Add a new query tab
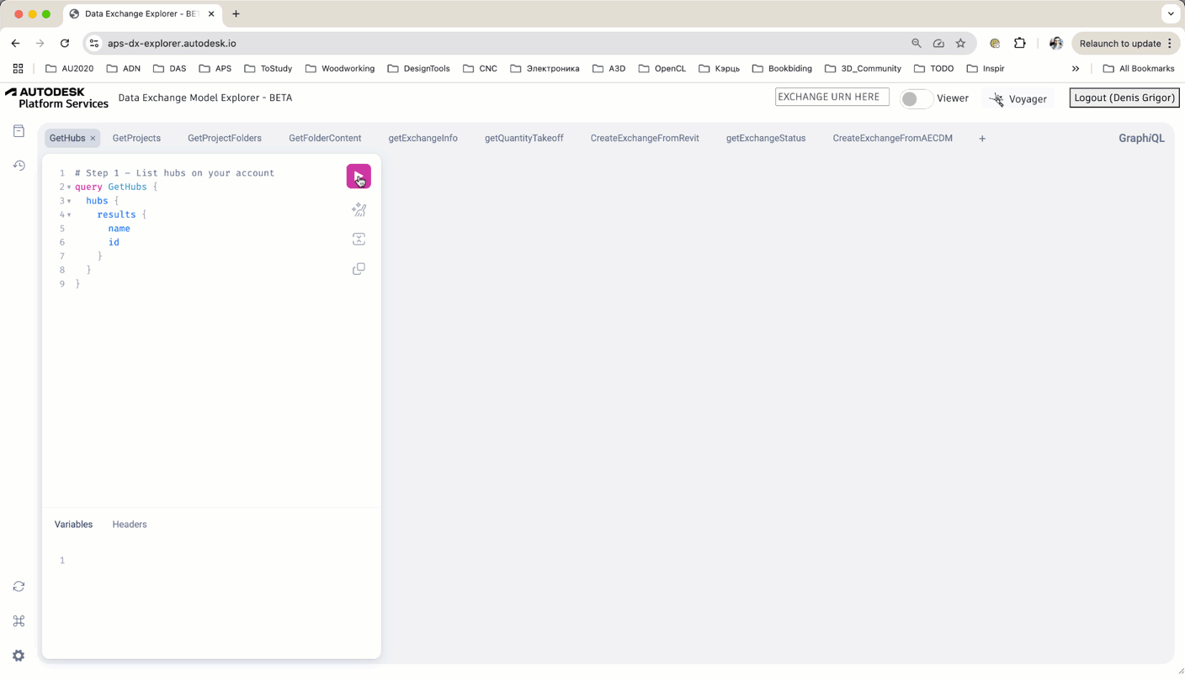This screenshot has height=681, width=1185. point(982,139)
